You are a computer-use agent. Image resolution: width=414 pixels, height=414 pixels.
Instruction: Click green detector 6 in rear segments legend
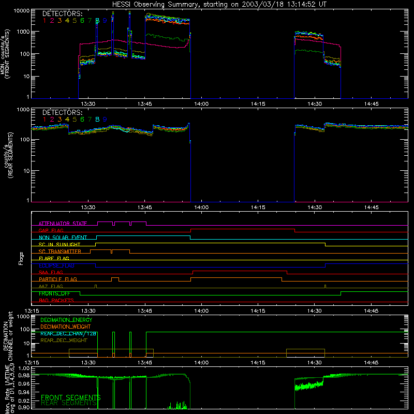(x=82, y=120)
